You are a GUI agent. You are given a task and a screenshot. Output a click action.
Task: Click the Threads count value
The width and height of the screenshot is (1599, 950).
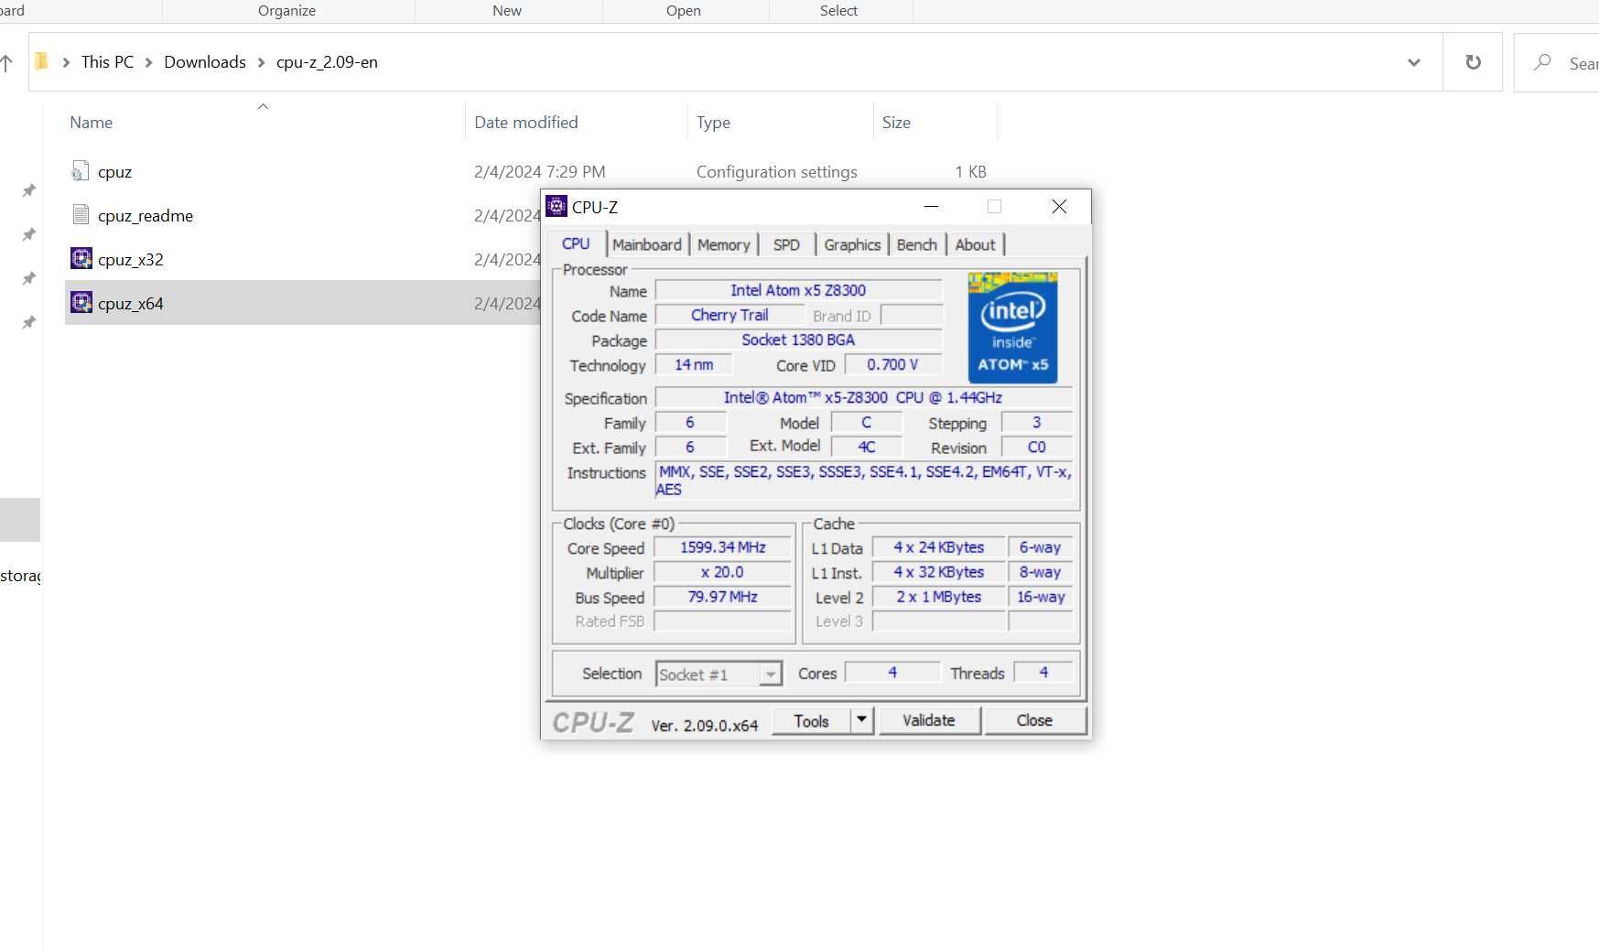(1043, 673)
